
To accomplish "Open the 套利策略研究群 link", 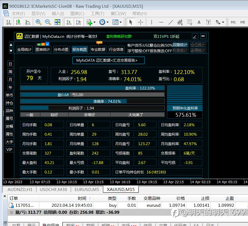I will pos(119,36).
